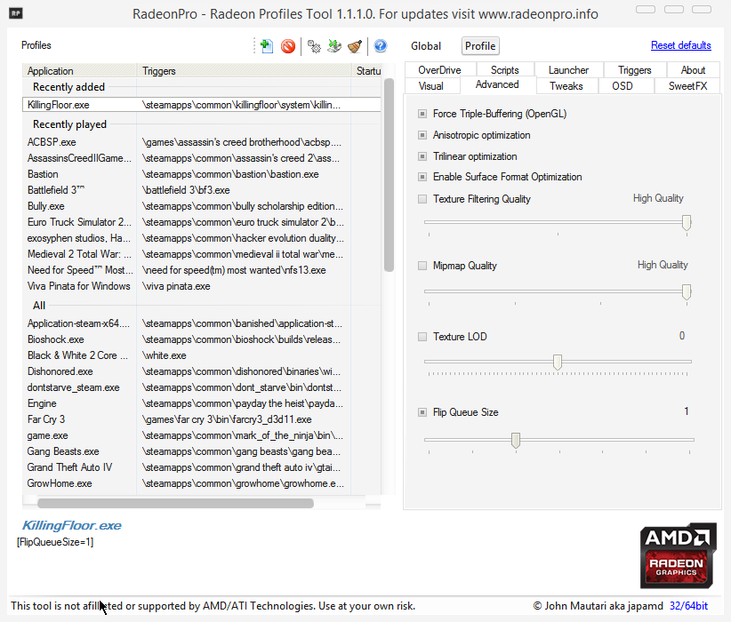This screenshot has height=622, width=731.
Task: Click the Texture Filtering Quality slider handle
Action: [x=687, y=223]
